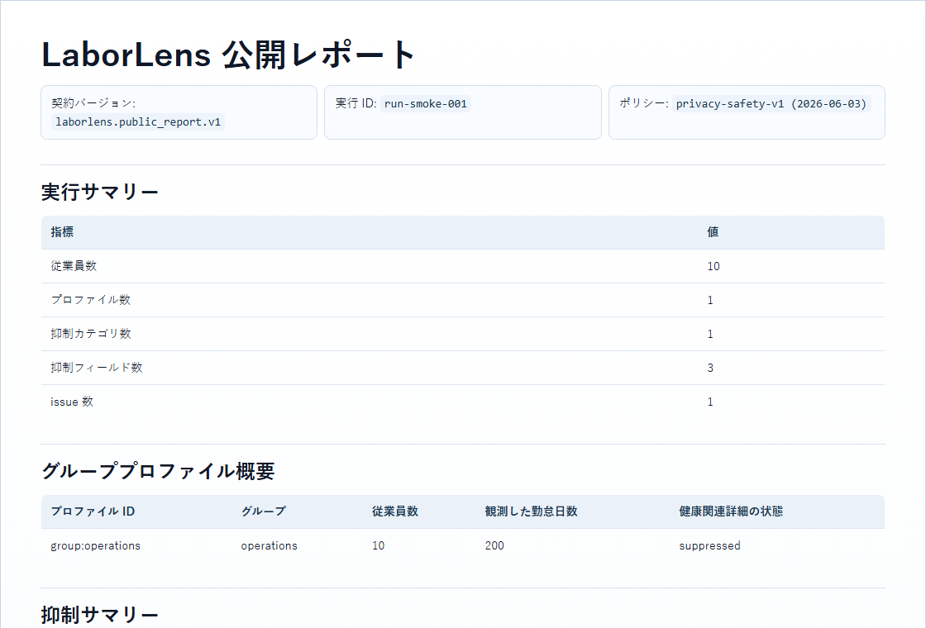Image resolution: width=926 pixels, height=628 pixels.
Task: Select the value 10 for 従業員数 in summary
Action: (714, 266)
